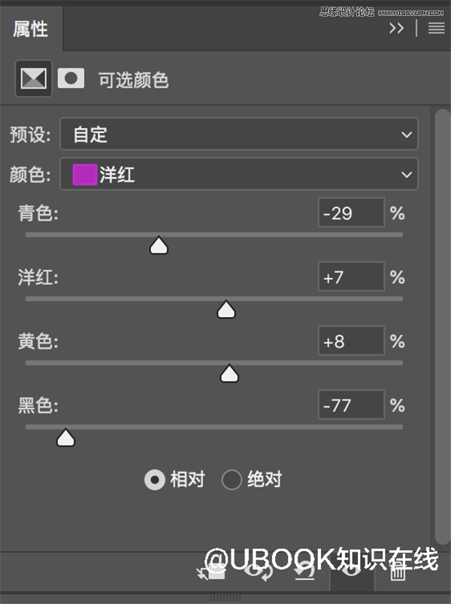Open the 颜色 color dropdown showing 洋红
The image size is (451, 604).
click(239, 175)
